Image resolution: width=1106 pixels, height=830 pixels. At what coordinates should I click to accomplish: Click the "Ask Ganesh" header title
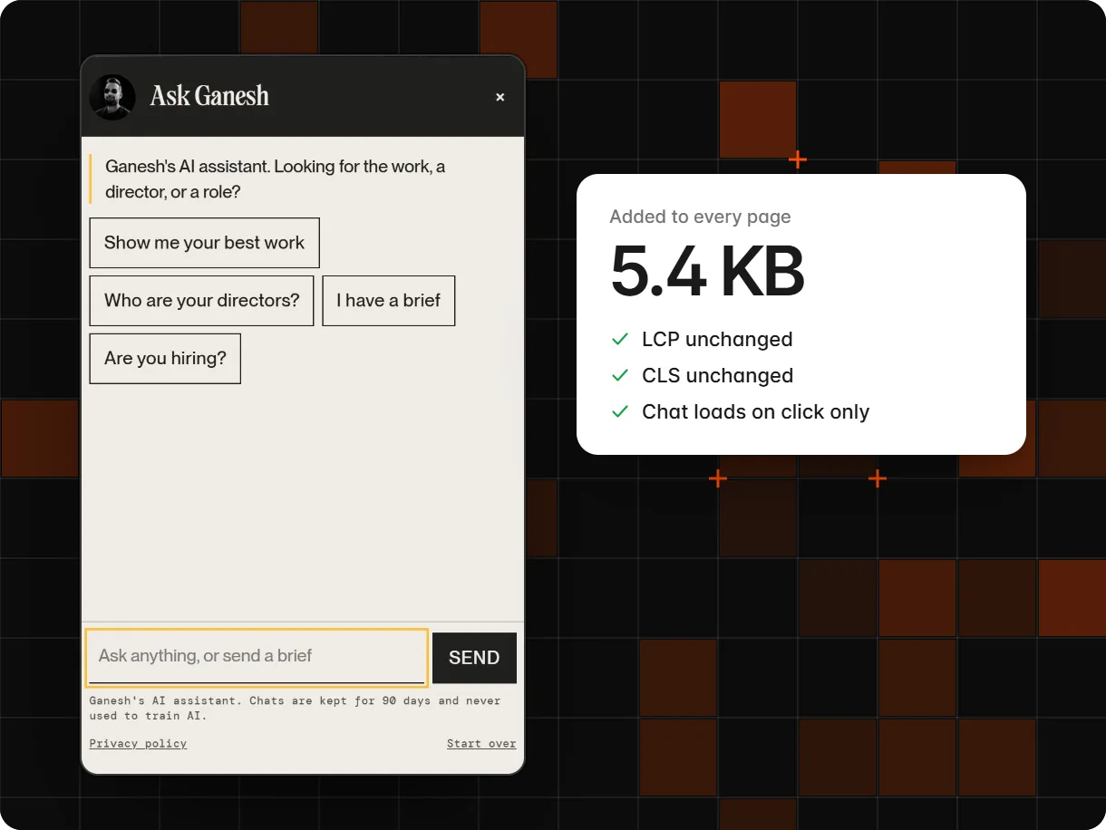point(209,96)
